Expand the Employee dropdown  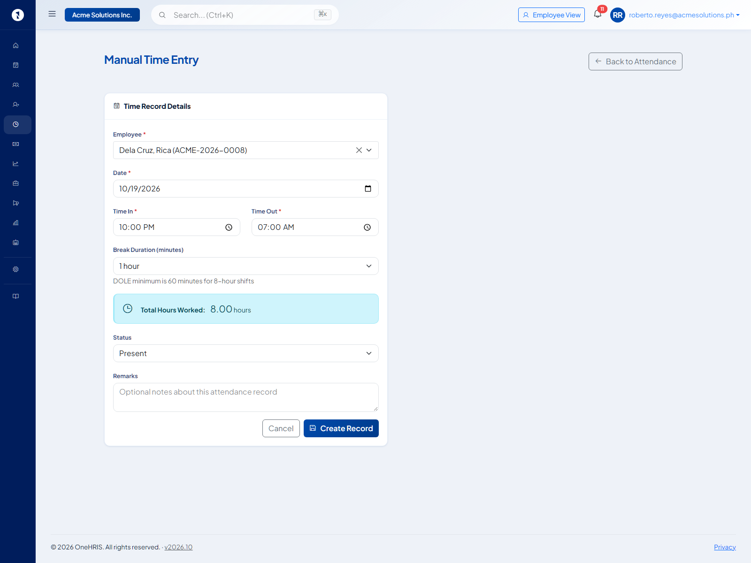click(369, 150)
